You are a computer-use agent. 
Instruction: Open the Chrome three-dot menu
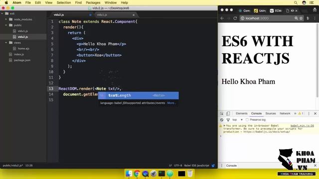[x=315, y=18]
